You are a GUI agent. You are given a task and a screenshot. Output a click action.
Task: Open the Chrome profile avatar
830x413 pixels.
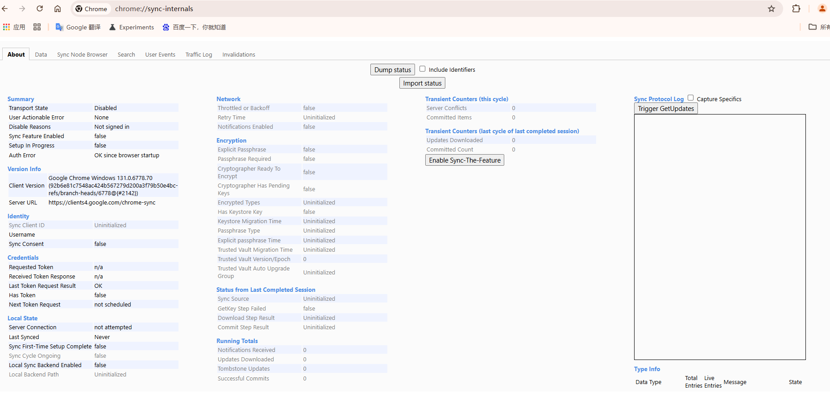(822, 8)
